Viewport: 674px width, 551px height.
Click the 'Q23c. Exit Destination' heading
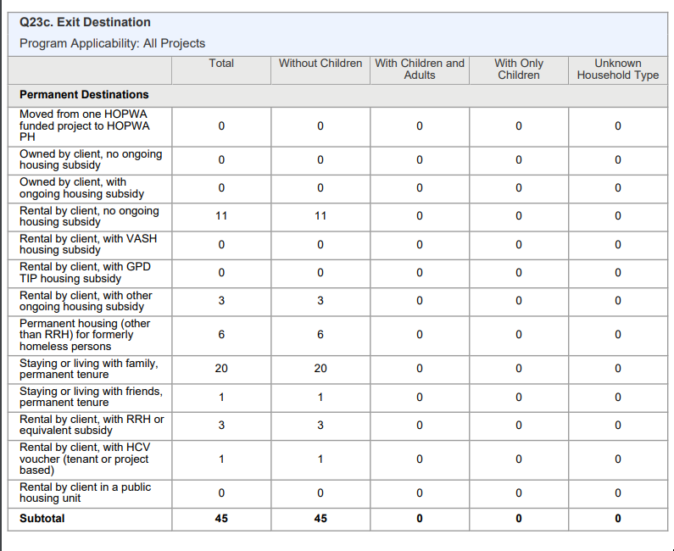click(x=85, y=22)
